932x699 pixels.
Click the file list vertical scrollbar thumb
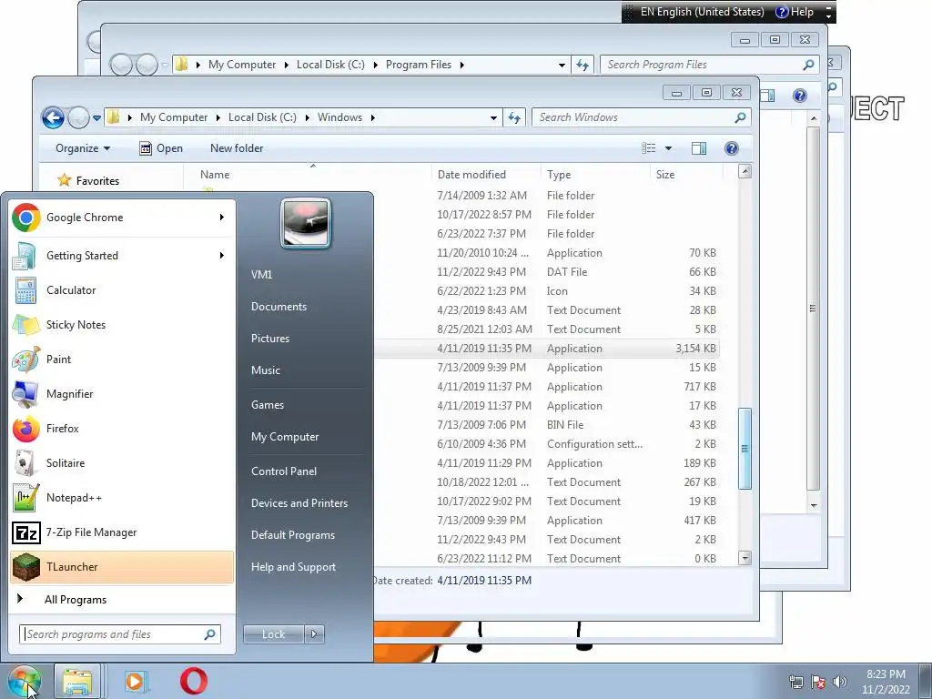point(745,449)
